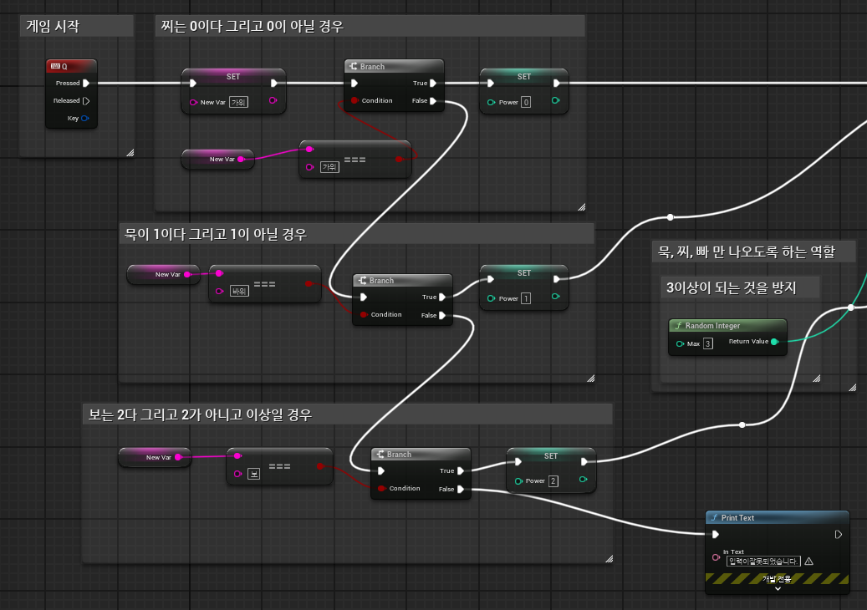
Task: Click the Released execution pin on Q node
Action: (86, 100)
